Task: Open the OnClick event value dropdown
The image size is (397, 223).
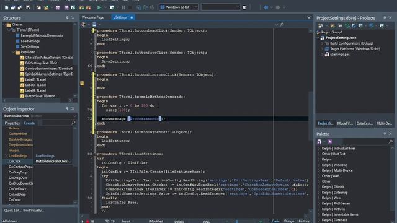Action: click(x=70, y=161)
